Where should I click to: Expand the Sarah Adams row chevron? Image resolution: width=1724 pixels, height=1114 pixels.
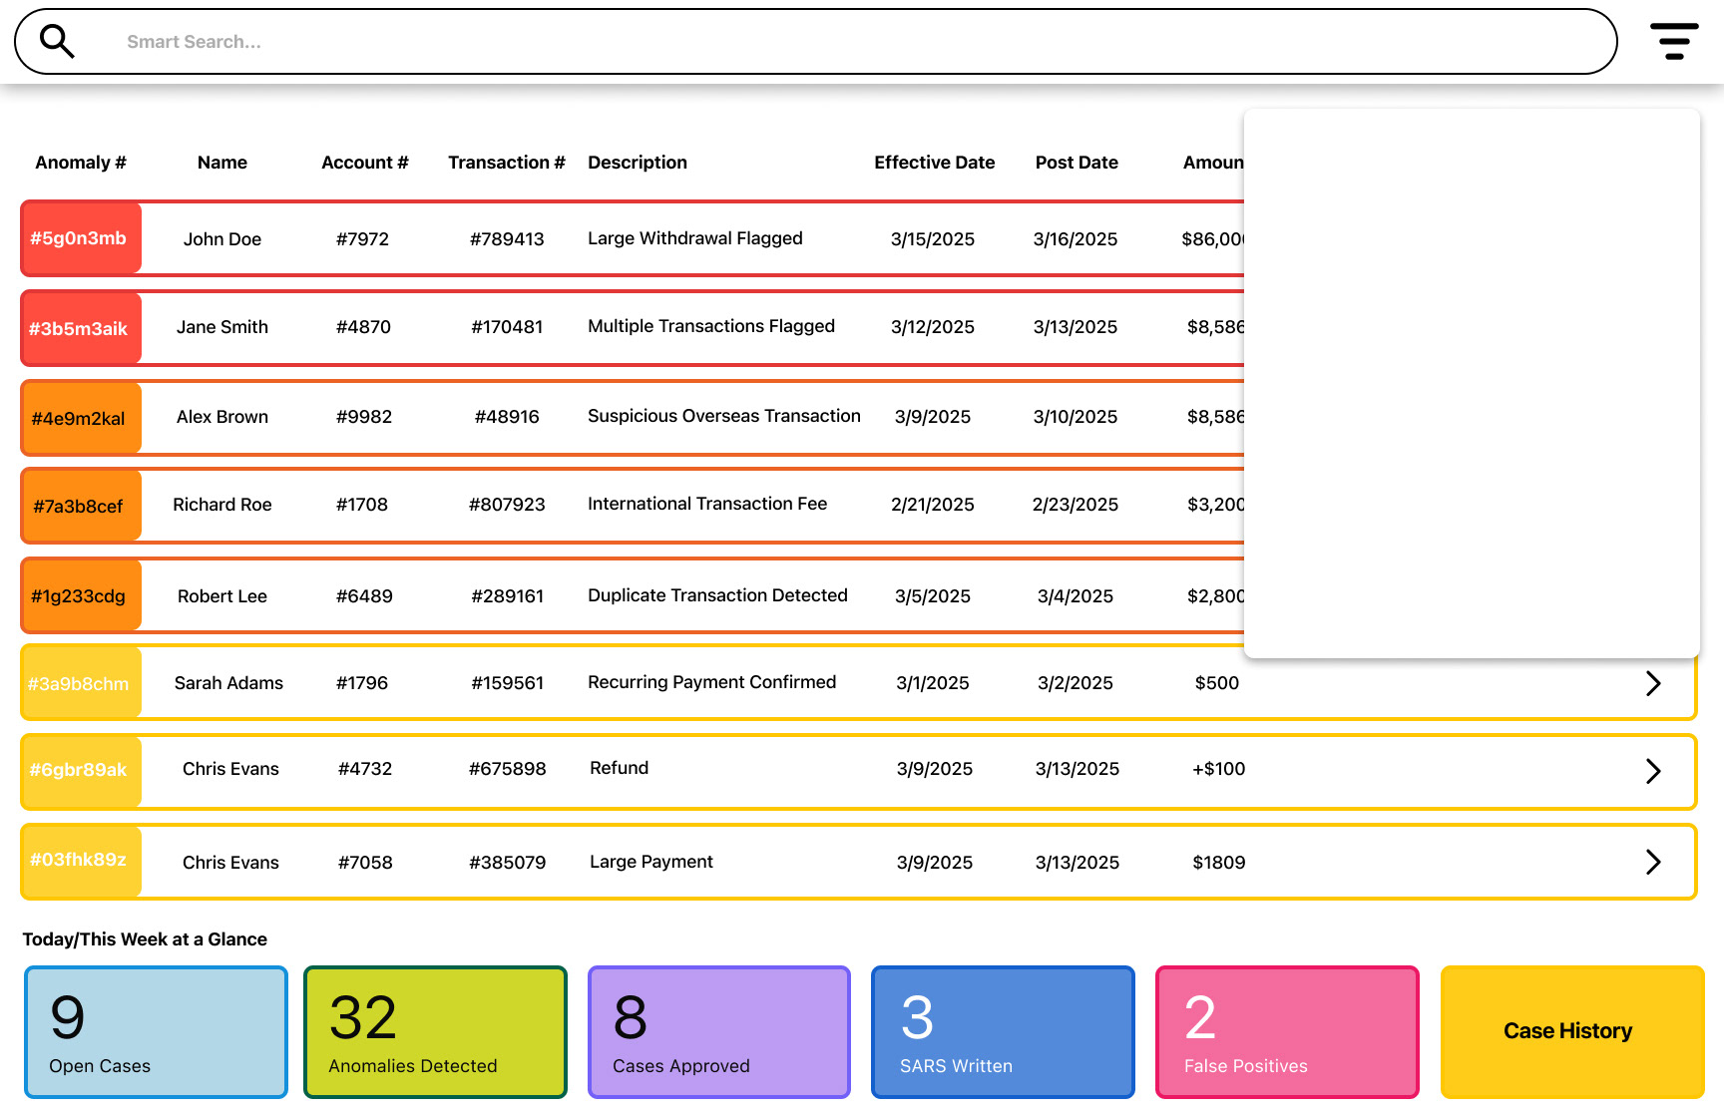coord(1653,683)
